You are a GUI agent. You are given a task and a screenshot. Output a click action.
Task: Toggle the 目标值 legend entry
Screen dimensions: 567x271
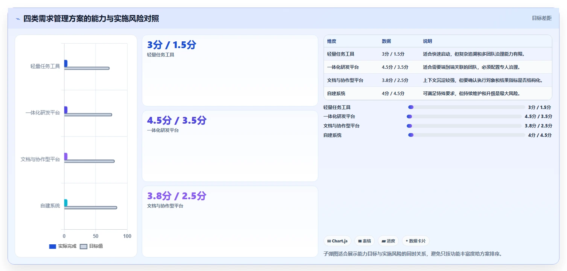tap(92, 246)
